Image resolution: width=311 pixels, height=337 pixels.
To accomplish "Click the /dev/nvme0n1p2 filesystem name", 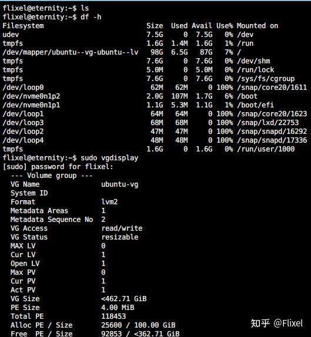I will point(31,96).
